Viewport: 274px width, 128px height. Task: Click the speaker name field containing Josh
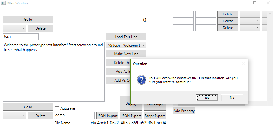tap(21, 37)
